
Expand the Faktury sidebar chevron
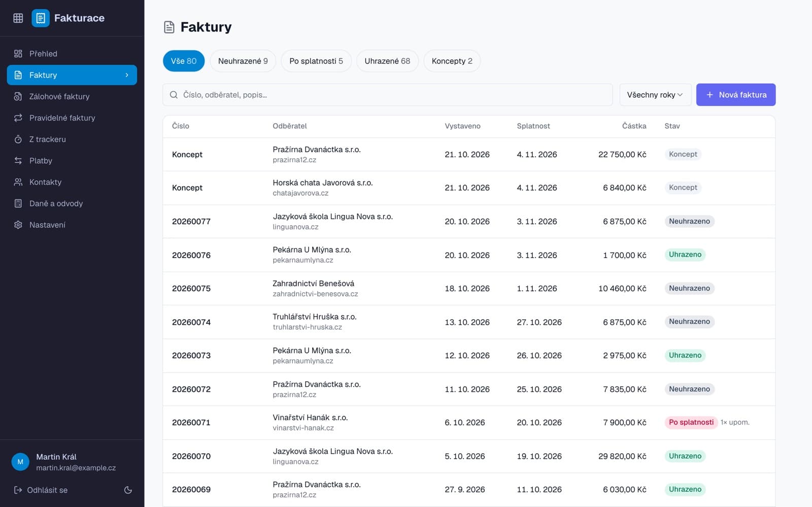[x=127, y=75]
